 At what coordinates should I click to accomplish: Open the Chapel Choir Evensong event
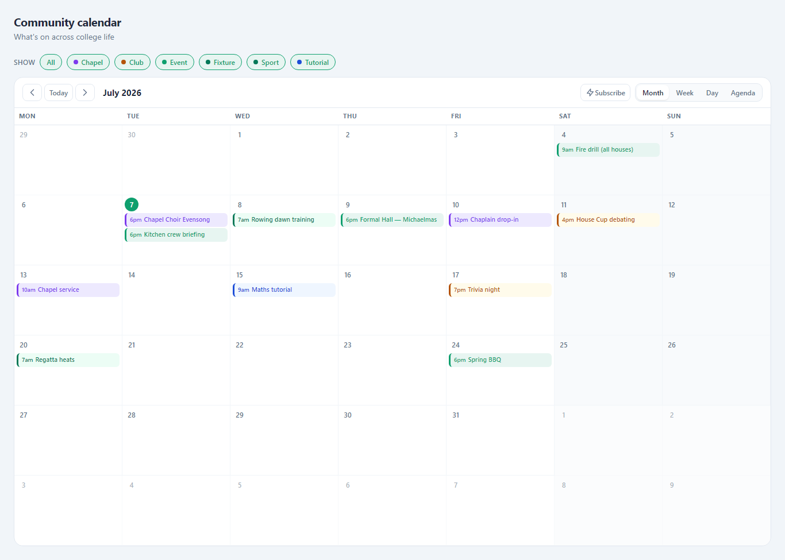pyautogui.click(x=176, y=219)
